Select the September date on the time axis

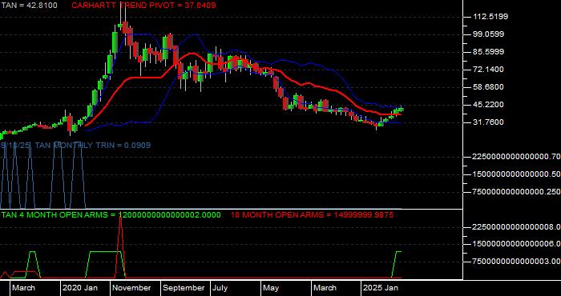point(184,288)
